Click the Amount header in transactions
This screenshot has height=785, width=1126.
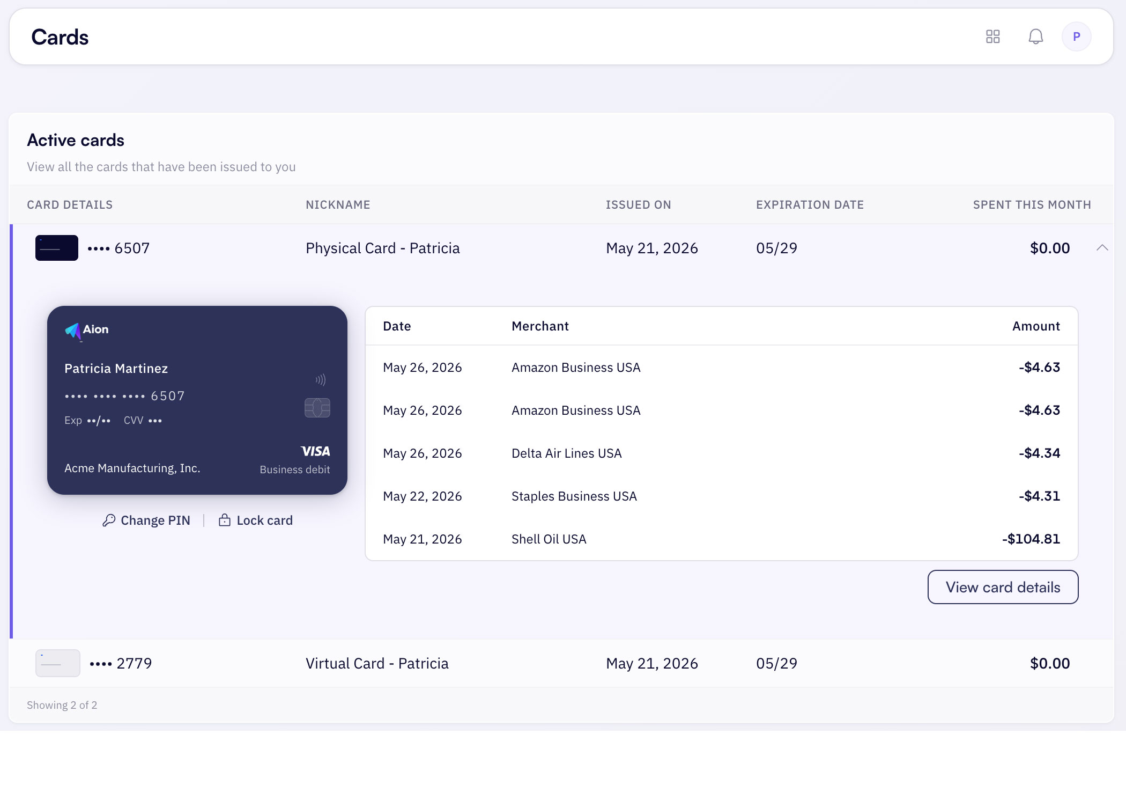pos(1036,326)
